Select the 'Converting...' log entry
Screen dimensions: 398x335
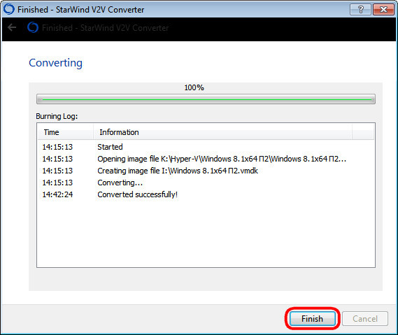206,183
